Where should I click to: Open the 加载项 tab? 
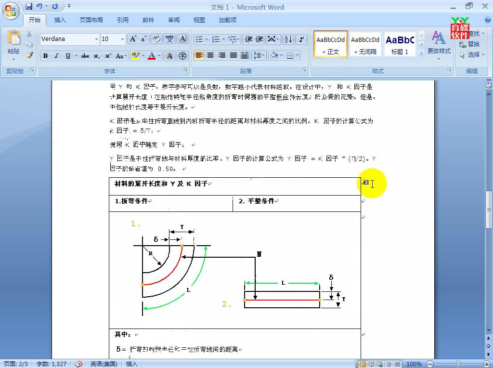pos(228,20)
